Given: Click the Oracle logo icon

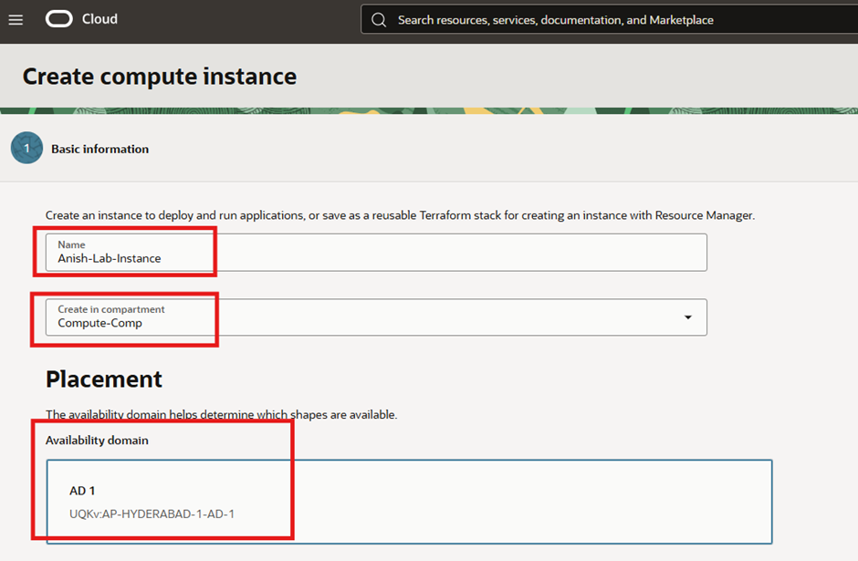Looking at the screenshot, I should pyautogui.click(x=59, y=19).
